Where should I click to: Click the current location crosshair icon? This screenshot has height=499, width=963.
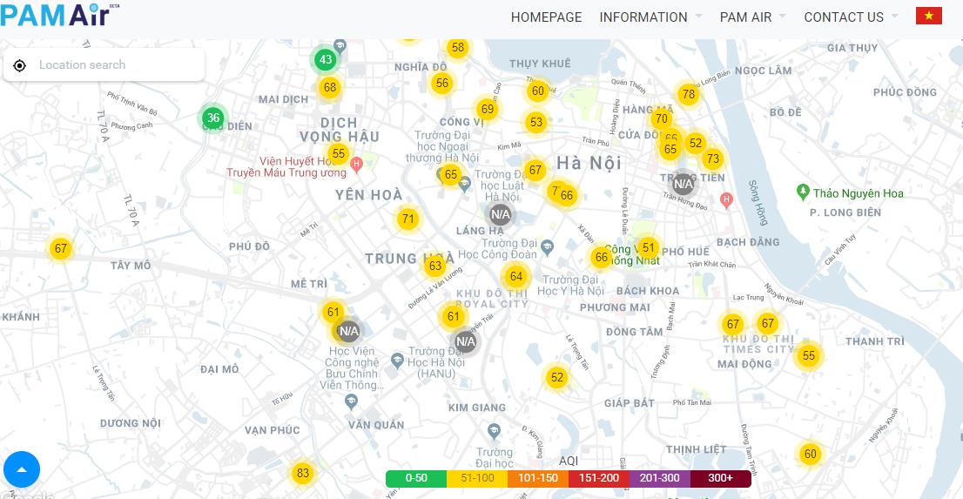pos(20,65)
